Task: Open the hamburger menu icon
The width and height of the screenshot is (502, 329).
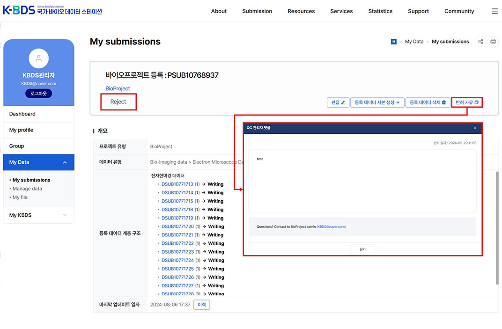Action: [495, 11]
